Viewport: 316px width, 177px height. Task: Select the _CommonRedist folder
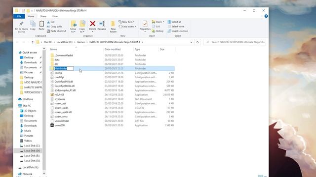64,56
